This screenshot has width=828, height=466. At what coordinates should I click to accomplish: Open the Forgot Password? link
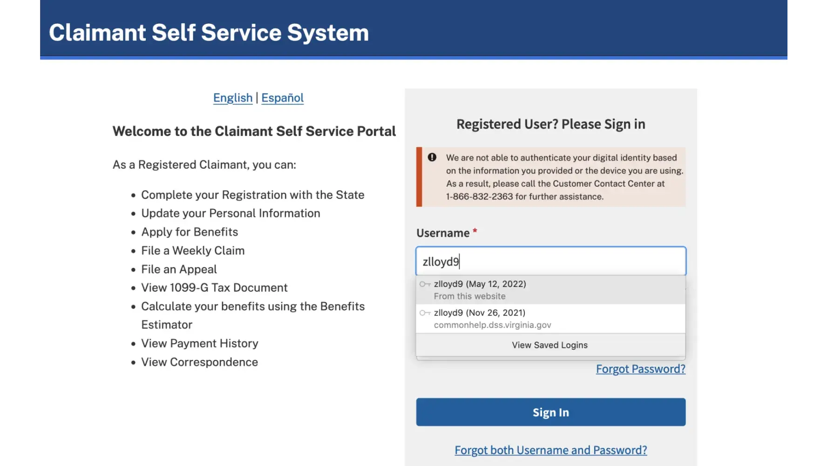tap(640, 369)
